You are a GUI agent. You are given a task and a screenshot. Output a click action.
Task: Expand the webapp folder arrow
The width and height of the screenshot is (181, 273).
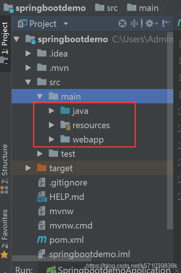(52, 139)
